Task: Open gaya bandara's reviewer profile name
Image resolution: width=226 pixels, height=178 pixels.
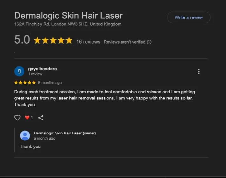Action: (x=42, y=69)
